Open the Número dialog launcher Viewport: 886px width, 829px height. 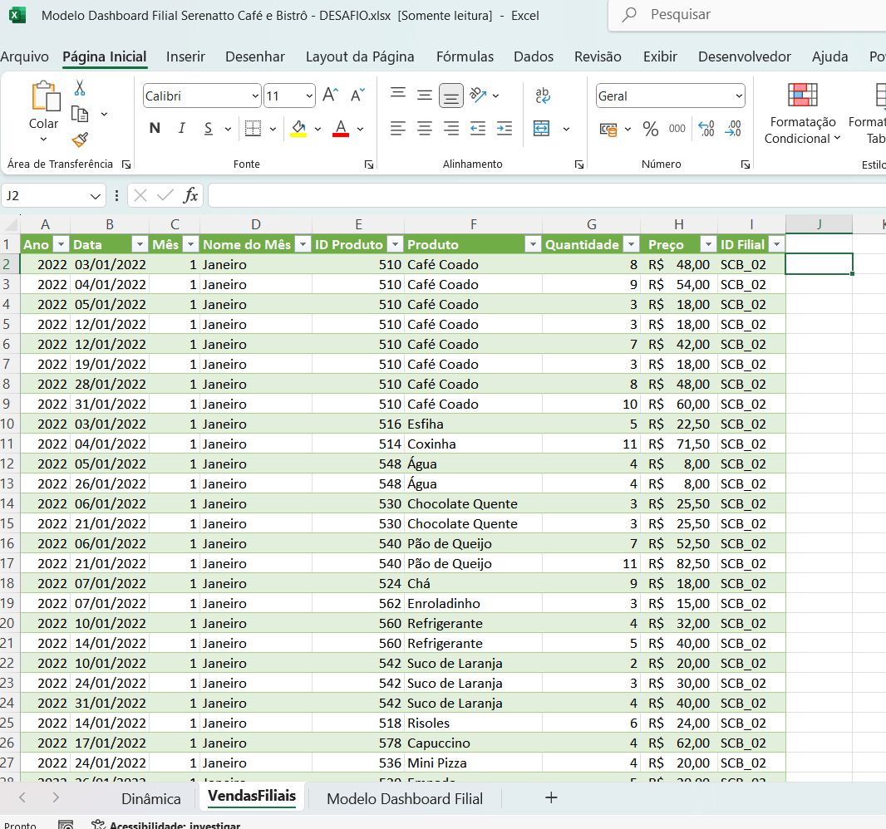coord(746,164)
